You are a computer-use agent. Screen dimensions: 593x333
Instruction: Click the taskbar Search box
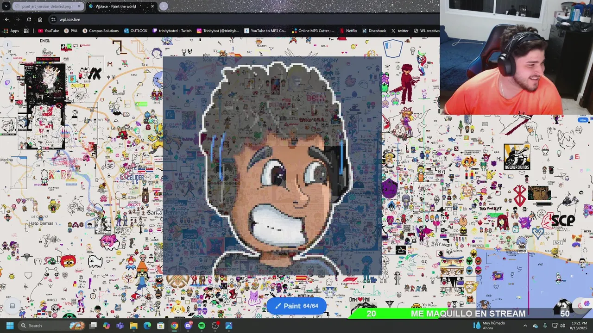(52, 326)
